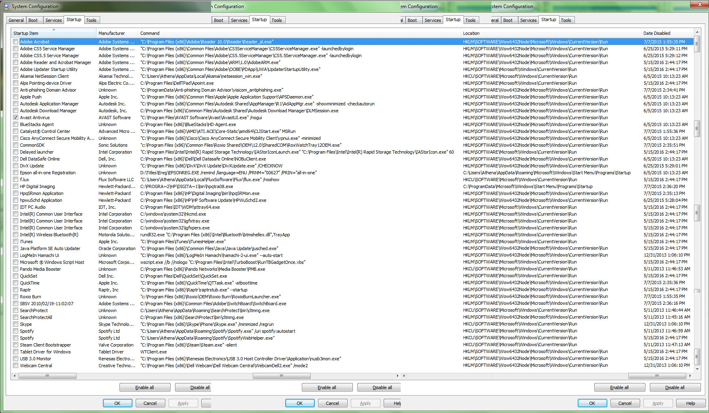Click the rightmost Disable all button
The width and height of the screenshot is (709, 413).
tap(675, 387)
